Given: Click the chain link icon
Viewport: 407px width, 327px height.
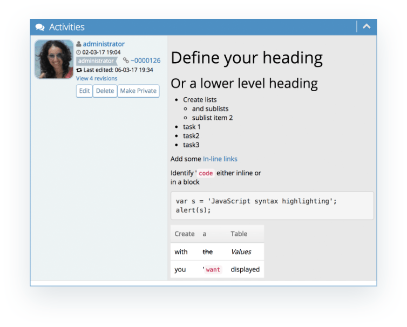Looking at the screenshot, I should [x=126, y=61].
